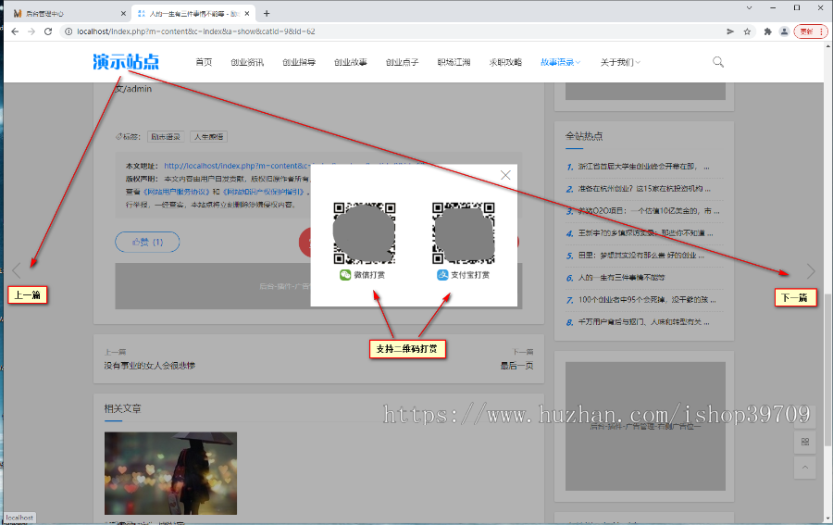Image resolution: width=833 pixels, height=525 pixels.
Task: Close the active 人的一生有三件事情 tab
Action: pos(247,13)
